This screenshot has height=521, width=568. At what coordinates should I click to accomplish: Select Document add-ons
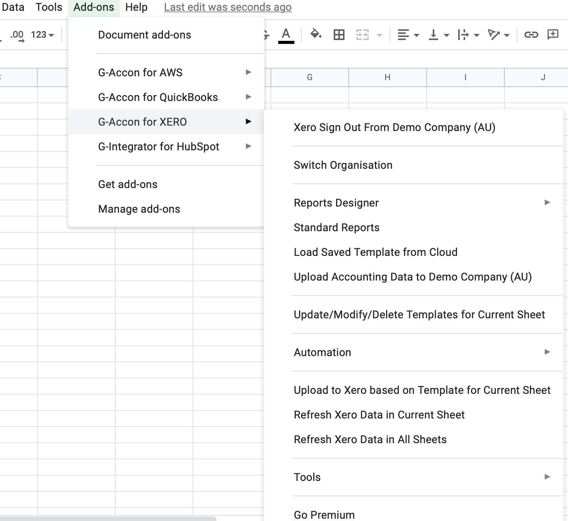[166, 35]
